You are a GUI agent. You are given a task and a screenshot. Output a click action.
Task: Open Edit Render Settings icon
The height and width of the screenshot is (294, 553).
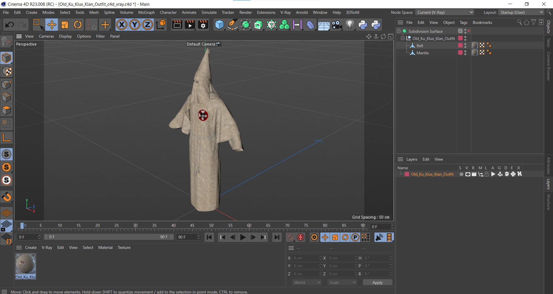click(203, 25)
